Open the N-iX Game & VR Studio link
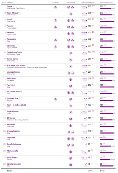Screen dimensions: 118x173 coord(16,65)
